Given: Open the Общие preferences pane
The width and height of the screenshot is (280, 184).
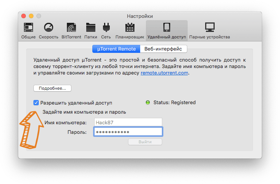Looking at the screenshot, I should click(x=28, y=31).
